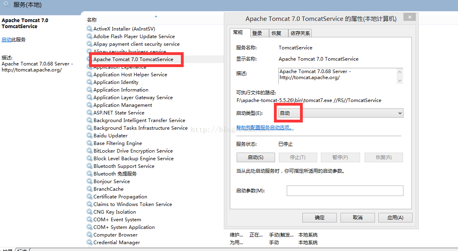Viewport: 458px width, 251px height.
Task: Click the TomcatService service name value
Action: (x=295, y=48)
